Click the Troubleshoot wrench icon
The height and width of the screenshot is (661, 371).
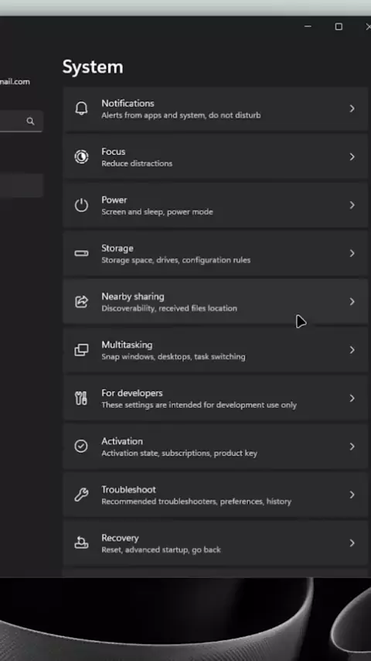click(x=81, y=495)
